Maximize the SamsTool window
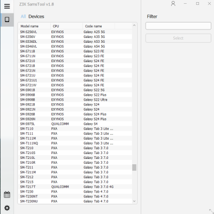The height and width of the screenshot is (214, 214). pyautogui.click(x=197, y=4)
